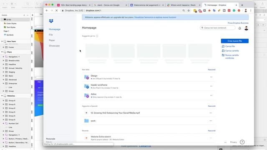The image size is (267, 150).
Task: Switch to the 100+ Best landing page tab
Action: pyautogui.click(x=73, y=5)
